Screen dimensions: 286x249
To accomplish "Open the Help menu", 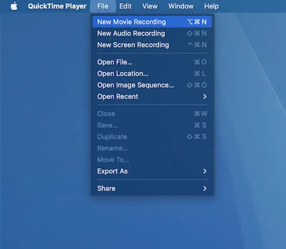I will coord(211,6).
